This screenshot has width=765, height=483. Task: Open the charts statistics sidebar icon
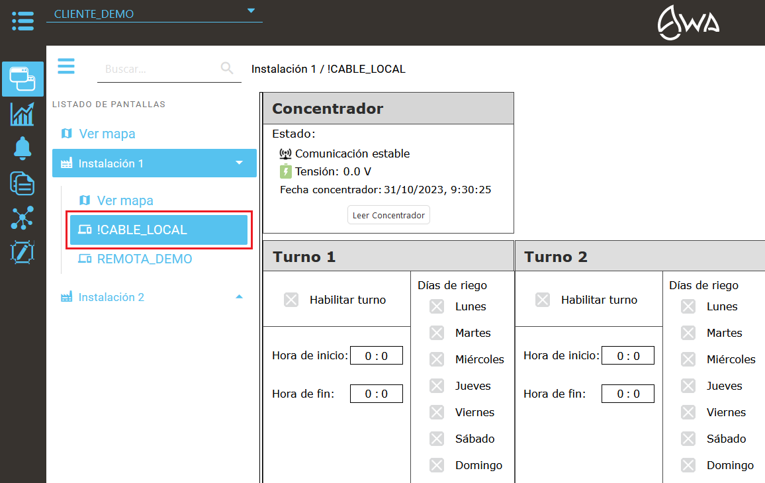22,114
